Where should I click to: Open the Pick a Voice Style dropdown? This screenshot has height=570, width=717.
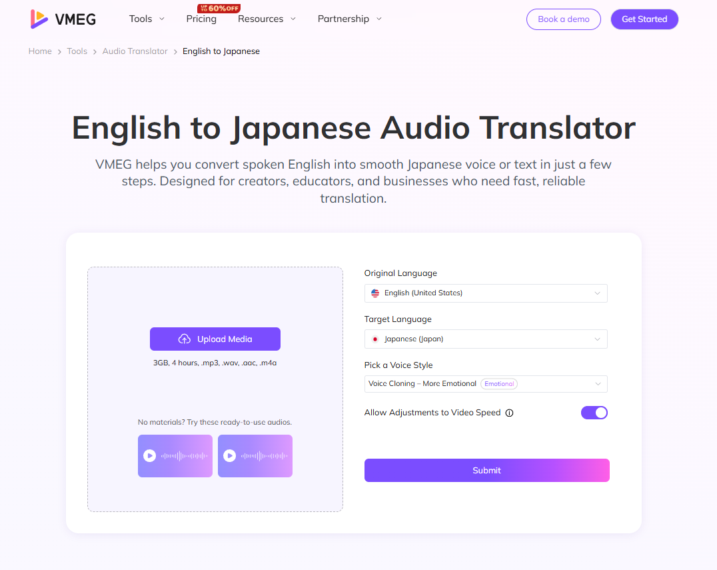pyautogui.click(x=485, y=383)
